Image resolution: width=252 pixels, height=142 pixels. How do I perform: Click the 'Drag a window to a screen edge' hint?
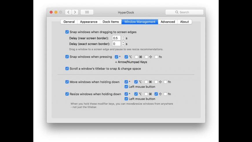tap(116, 49)
